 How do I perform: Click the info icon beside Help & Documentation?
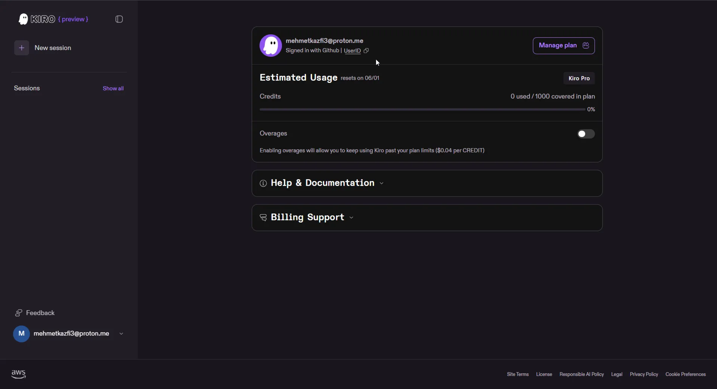(x=263, y=183)
